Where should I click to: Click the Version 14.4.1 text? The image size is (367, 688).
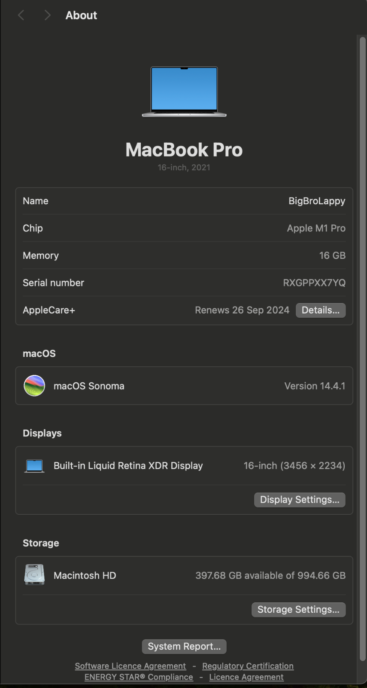(315, 386)
